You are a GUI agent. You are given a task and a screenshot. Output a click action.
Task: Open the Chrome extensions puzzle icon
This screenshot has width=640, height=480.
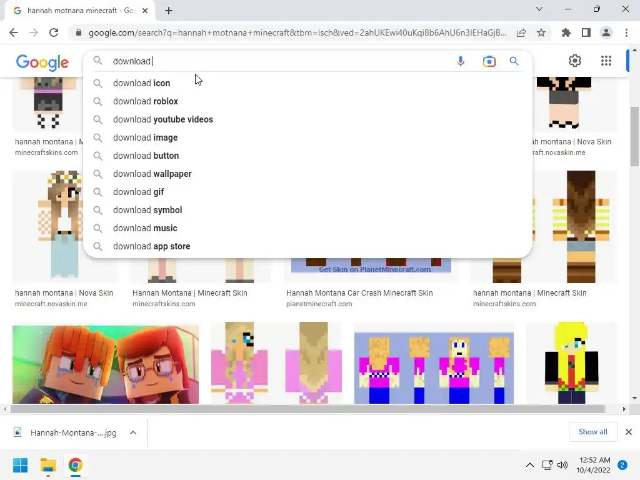(566, 32)
